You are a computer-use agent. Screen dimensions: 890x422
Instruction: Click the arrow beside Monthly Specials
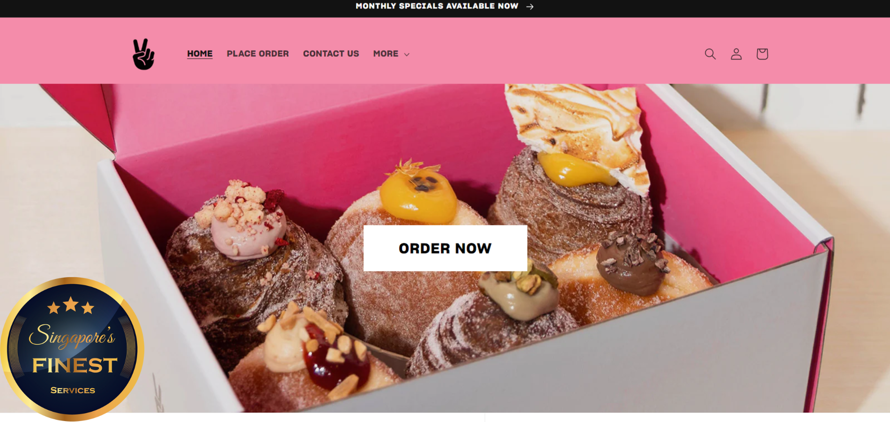tap(530, 7)
